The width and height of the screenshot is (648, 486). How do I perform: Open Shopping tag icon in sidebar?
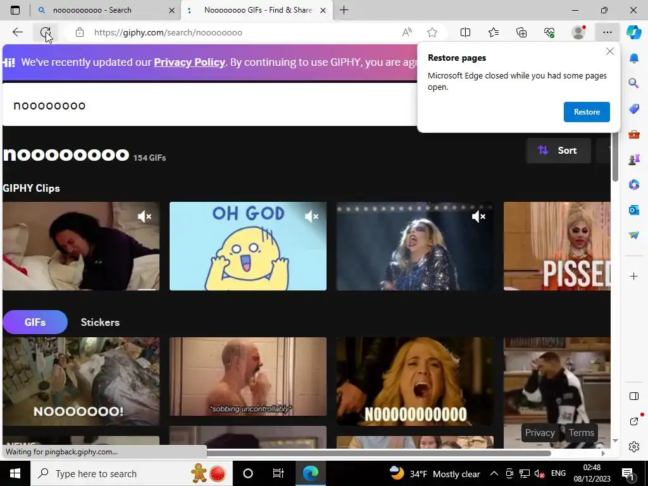coord(634,109)
